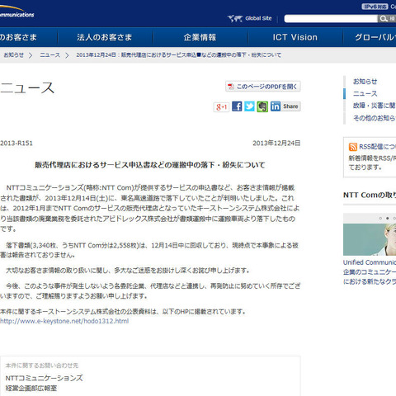Click the search magnifier button

[x=384, y=19]
